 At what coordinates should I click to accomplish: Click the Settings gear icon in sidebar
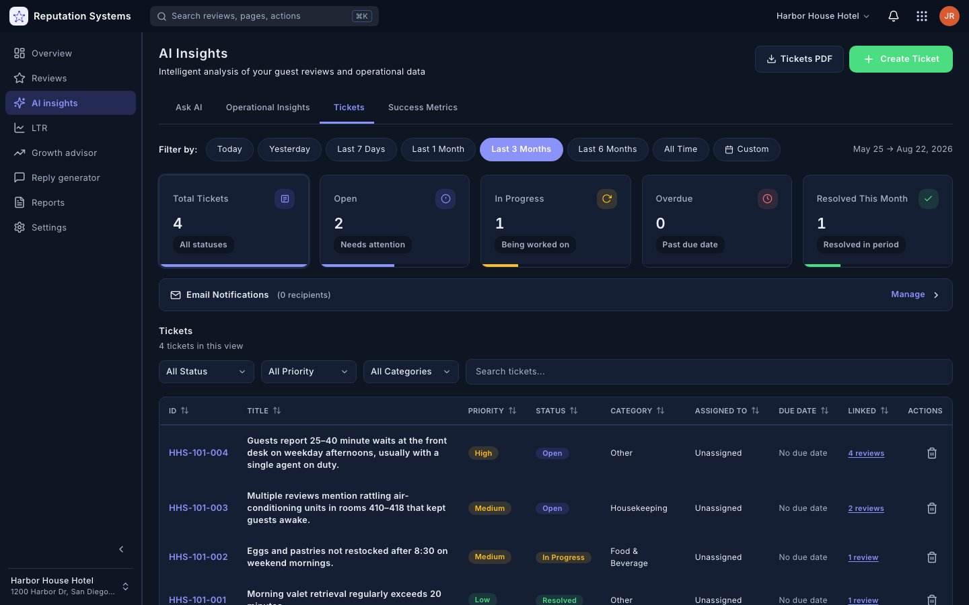click(x=20, y=227)
